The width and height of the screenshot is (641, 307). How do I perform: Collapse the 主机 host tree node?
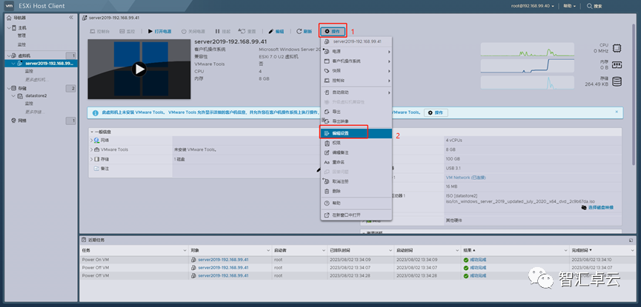9,28
